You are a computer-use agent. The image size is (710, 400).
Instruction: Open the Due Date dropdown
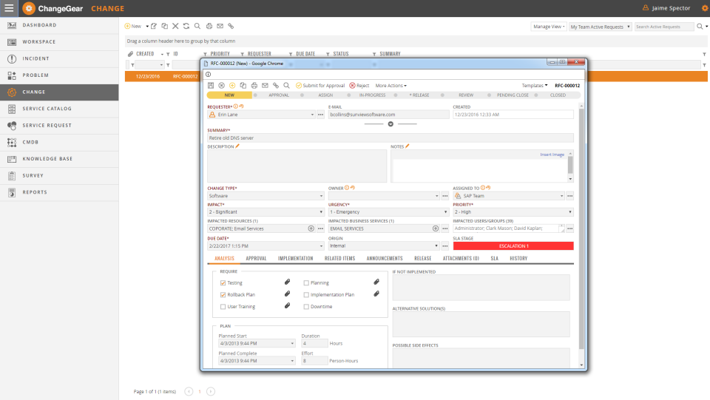click(x=321, y=246)
